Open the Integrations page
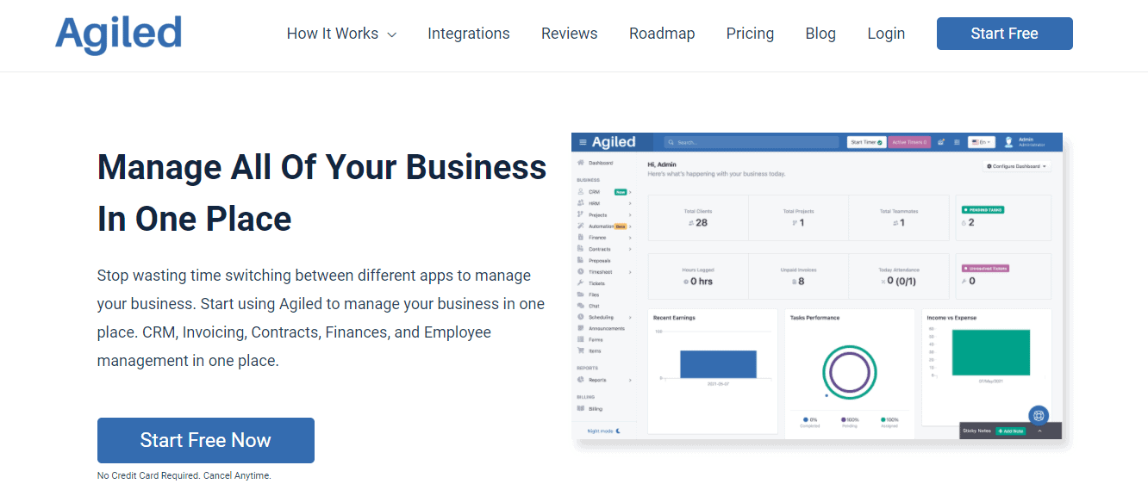The height and width of the screenshot is (490, 1148). click(x=469, y=34)
